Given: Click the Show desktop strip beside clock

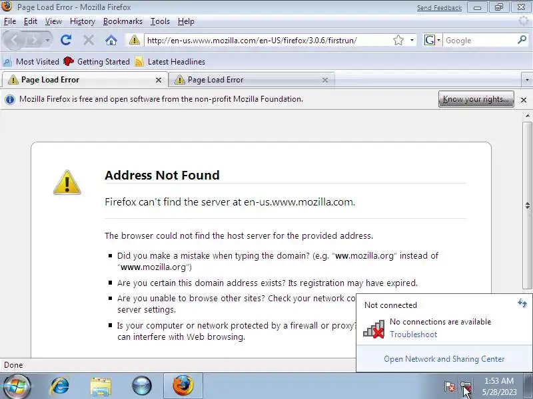Looking at the screenshot, I should (530, 386).
